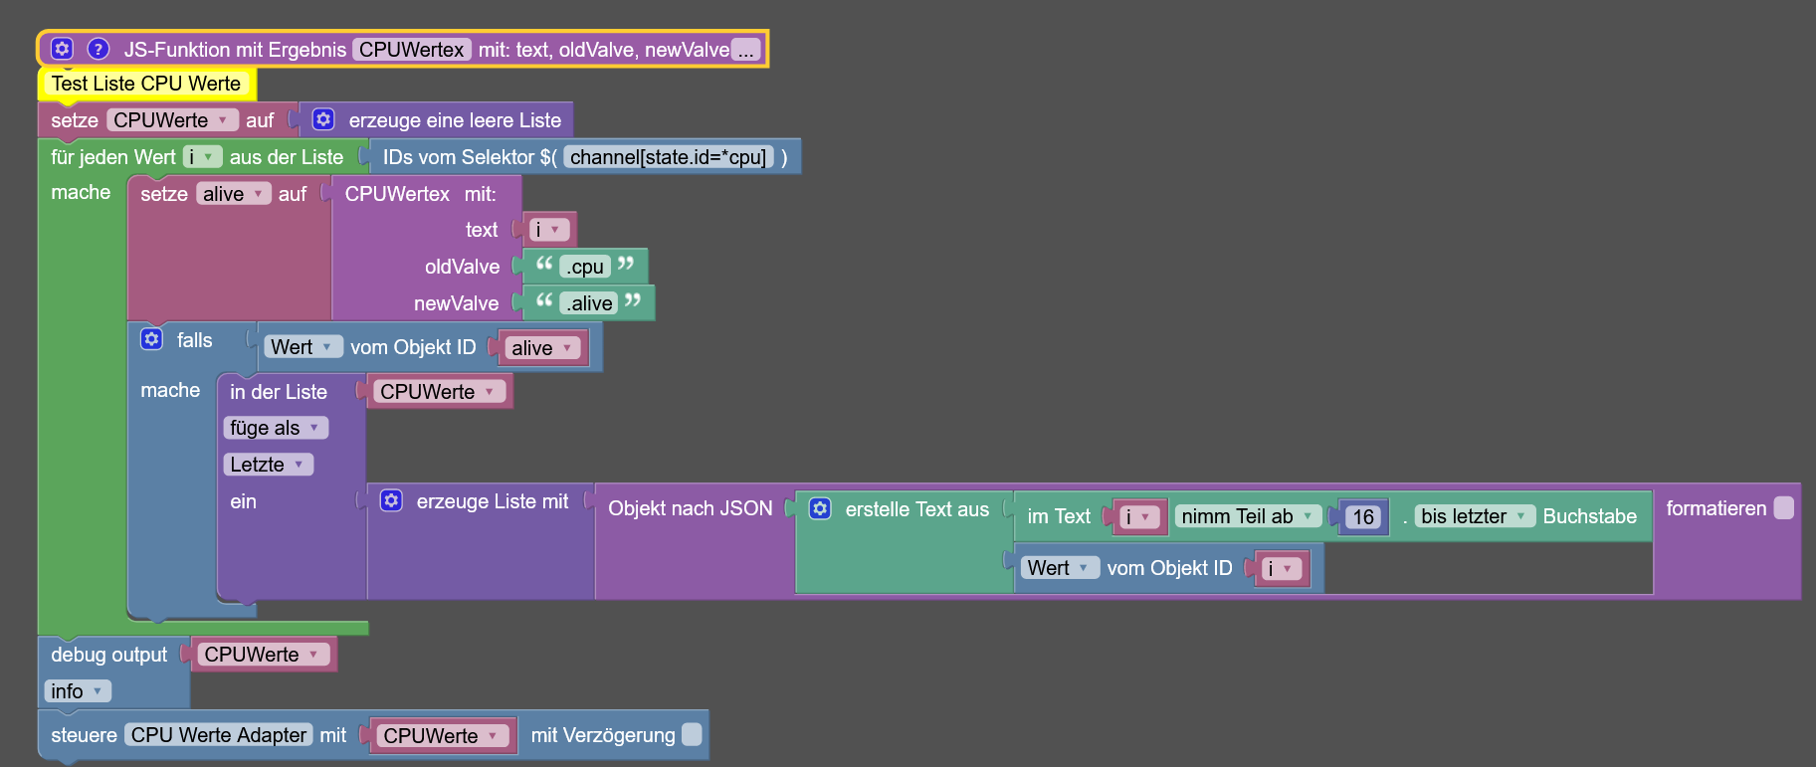
Task: Open the 'alive' dropdown in 'setze' block
Action: (x=233, y=194)
